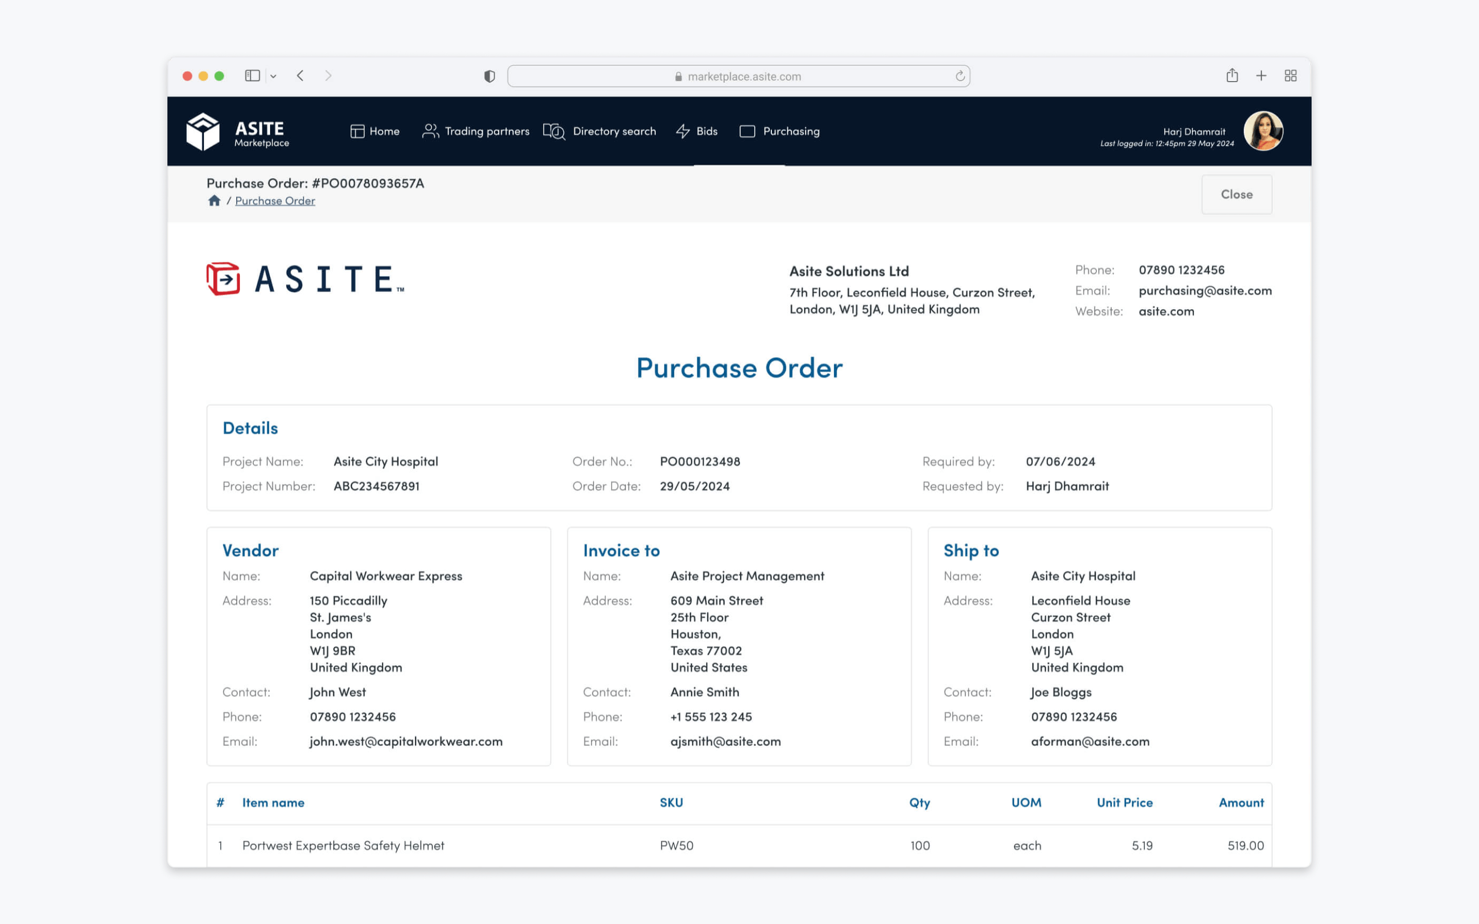
Task: Click Harj Dhamrait's profile avatar
Action: tap(1263, 131)
